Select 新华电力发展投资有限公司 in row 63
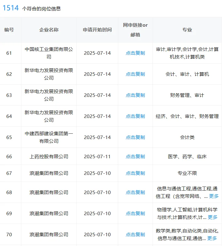 coord(49,95)
